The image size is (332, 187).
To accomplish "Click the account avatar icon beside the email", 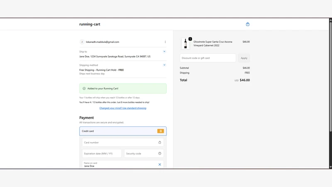I will click(82, 42).
